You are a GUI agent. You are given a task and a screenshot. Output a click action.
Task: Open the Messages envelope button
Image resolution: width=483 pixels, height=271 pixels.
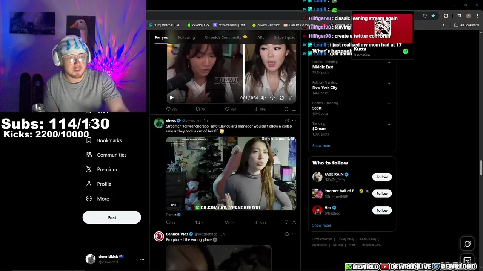coord(468,260)
